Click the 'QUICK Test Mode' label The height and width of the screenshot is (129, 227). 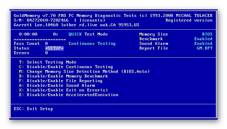(88, 34)
